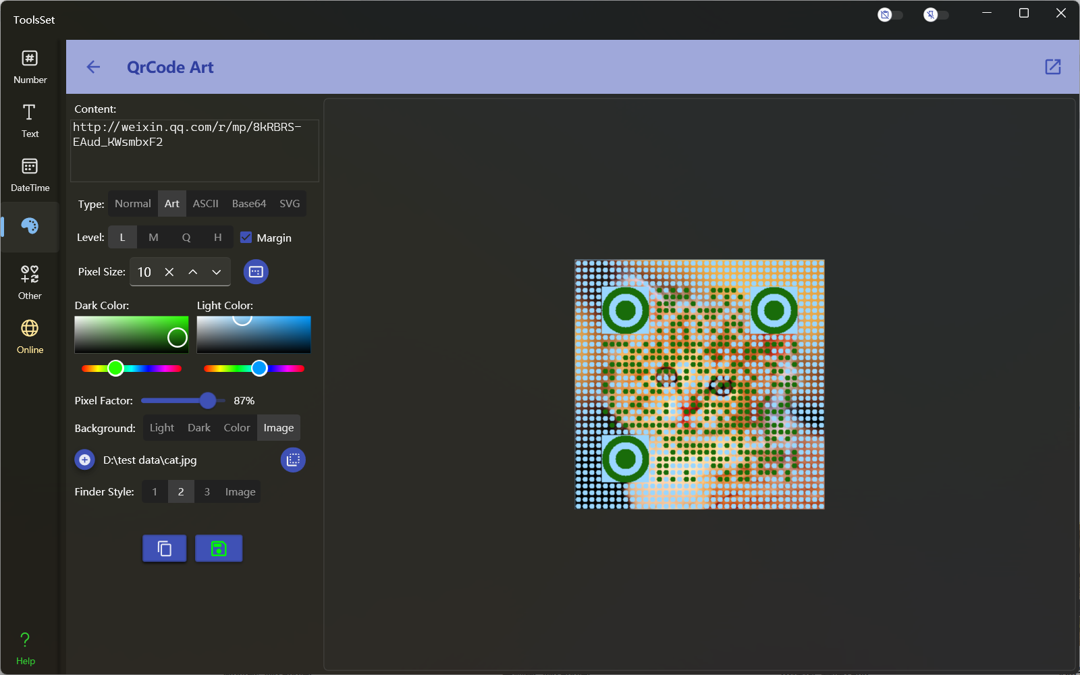Select error correction Level H
This screenshot has height=675, width=1080.
pyautogui.click(x=217, y=238)
